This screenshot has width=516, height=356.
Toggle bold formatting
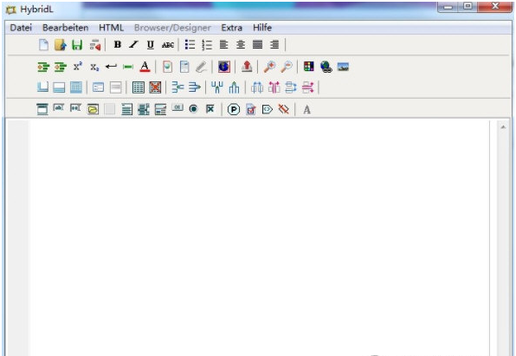click(117, 44)
